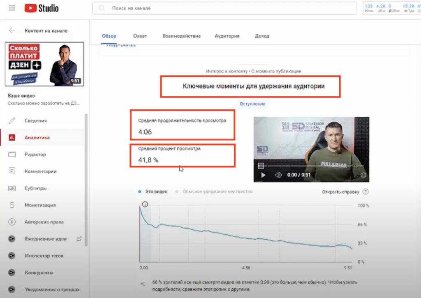Select the Вступление chip
The image size is (421, 298).
tap(253, 104)
